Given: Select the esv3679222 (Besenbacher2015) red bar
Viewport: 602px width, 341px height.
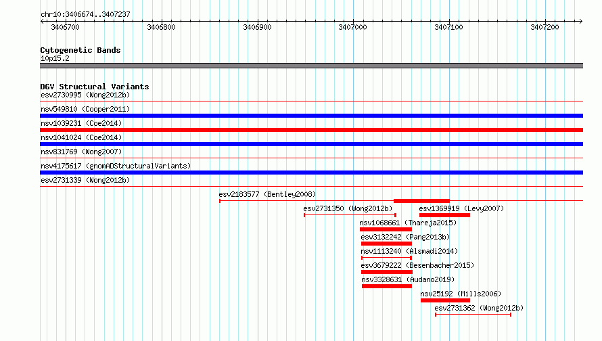Looking at the screenshot, I should [x=387, y=272].
